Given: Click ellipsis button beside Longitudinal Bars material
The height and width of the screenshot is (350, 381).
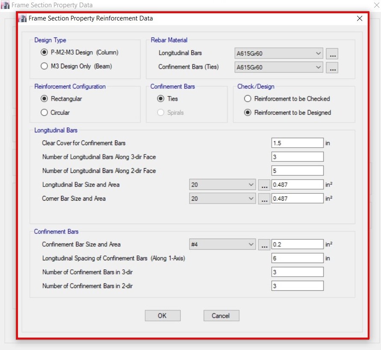Looking at the screenshot, I should click(x=332, y=54).
